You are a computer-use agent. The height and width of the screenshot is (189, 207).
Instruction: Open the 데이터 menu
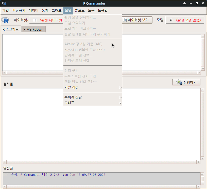33,10
